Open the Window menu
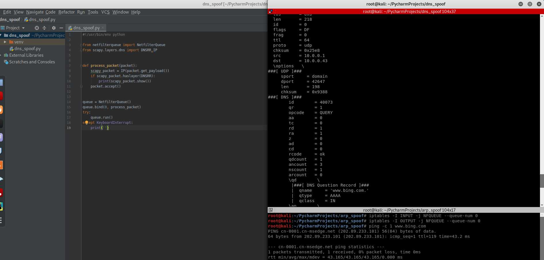544x260 pixels. [121, 12]
